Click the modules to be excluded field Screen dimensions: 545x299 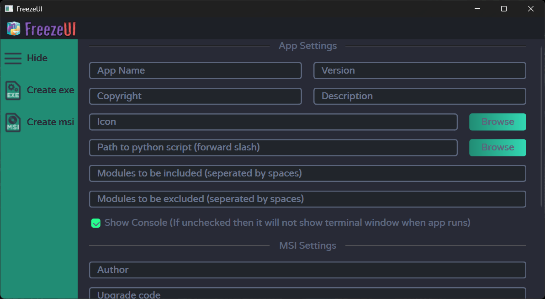click(307, 199)
